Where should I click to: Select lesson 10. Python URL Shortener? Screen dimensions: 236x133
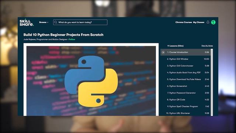pos(185,113)
